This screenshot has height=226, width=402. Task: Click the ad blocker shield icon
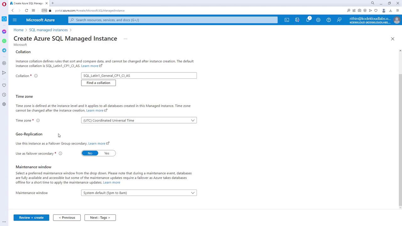pos(365,10)
